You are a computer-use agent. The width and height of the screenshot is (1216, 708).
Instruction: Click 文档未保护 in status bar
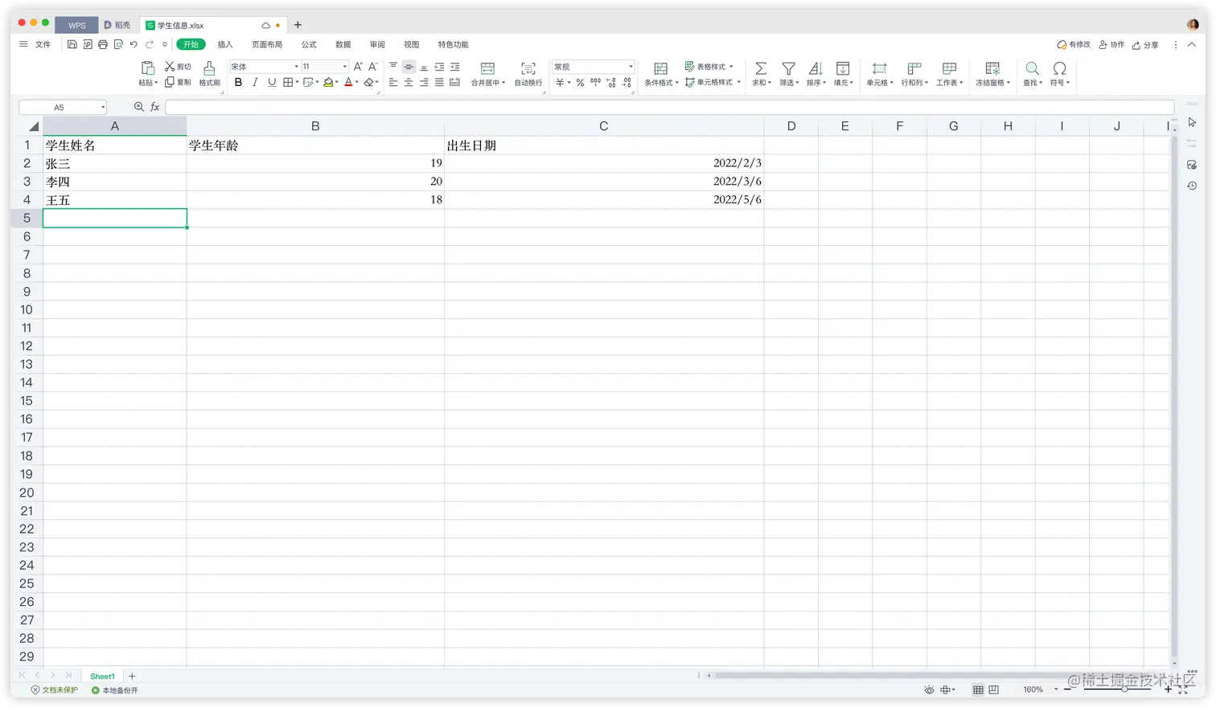coord(55,690)
